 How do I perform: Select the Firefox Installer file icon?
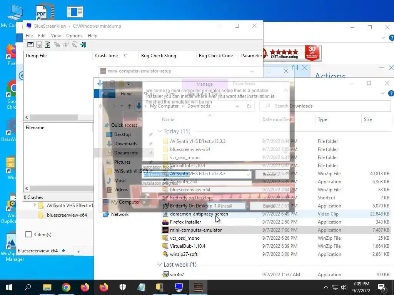pyautogui.click(x=165, y=222)
